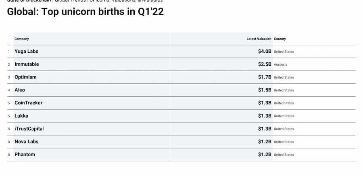363x176 pixels.
Task: Click the Aleo company entry
Action: (x=20, y=90)
